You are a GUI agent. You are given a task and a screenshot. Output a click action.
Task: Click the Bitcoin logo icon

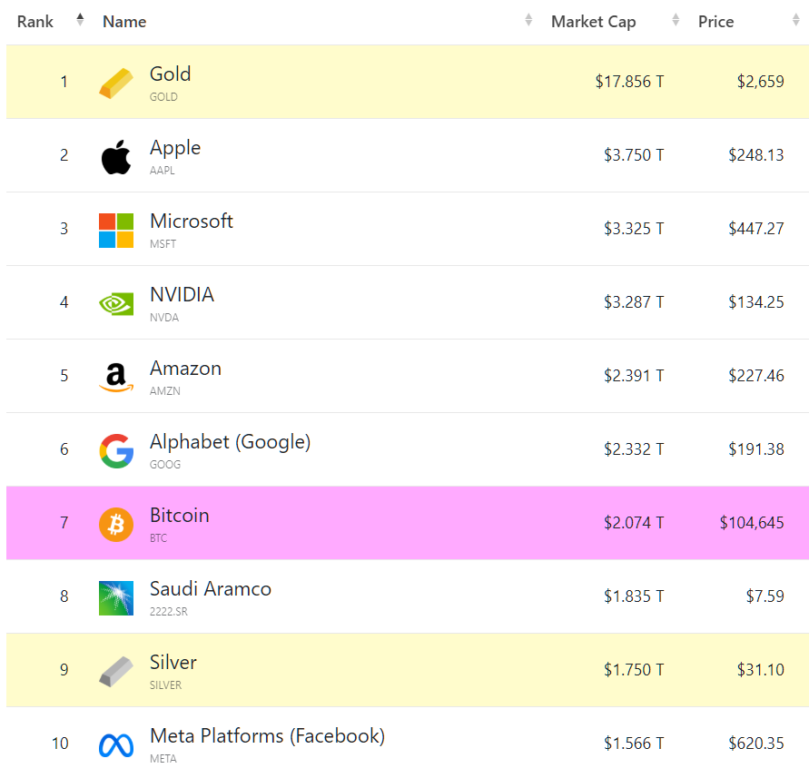(x=116, y=525)
